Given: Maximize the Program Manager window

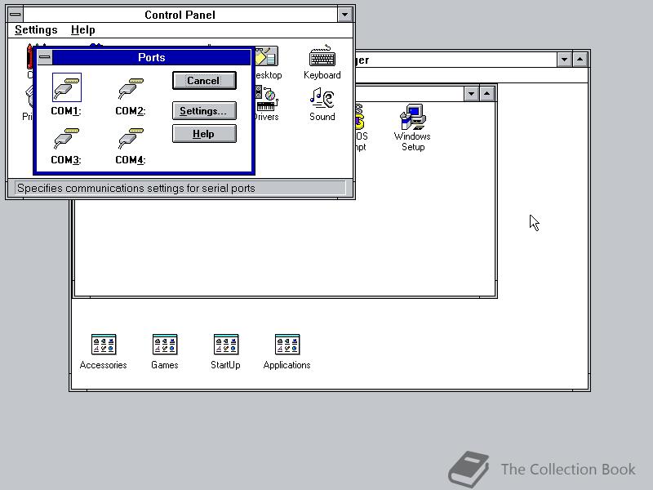Looking at the screenshot, I should pos(580,60).
